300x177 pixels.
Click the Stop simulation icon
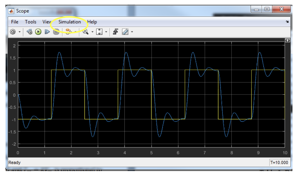[x=56, y=32]
